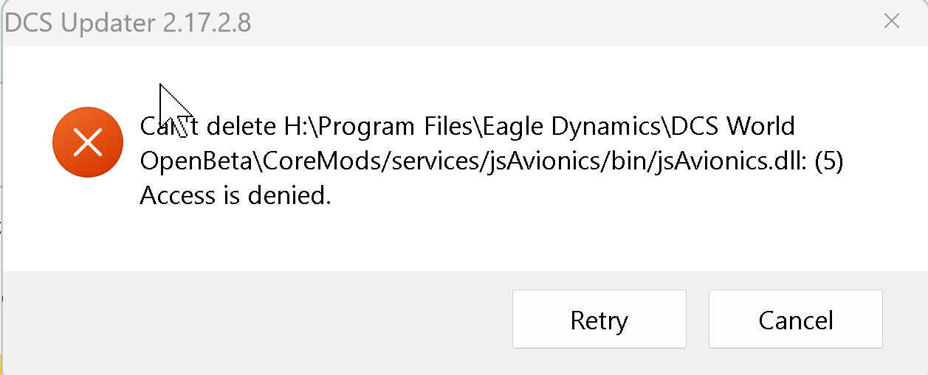Click the "Access is denied." message text
This screenshot has height=375, width=928.
point(236,196)
